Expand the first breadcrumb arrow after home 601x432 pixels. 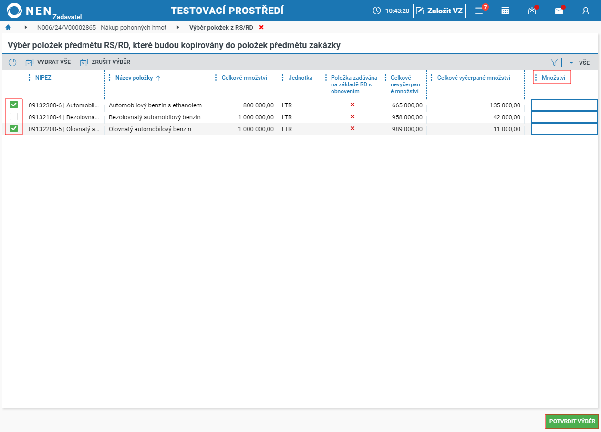tap(25, 27)
